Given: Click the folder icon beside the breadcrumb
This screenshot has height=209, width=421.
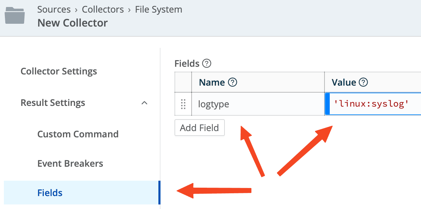Looking at the screenshot, I should [15, 16].
